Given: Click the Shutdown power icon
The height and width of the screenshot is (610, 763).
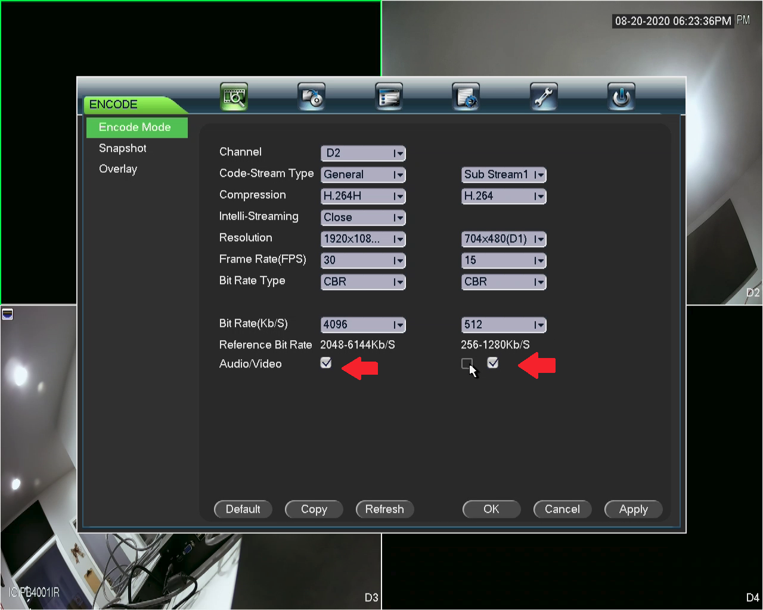Looking at the screenshot, I should pyautogui.click(x=621, y=96).
